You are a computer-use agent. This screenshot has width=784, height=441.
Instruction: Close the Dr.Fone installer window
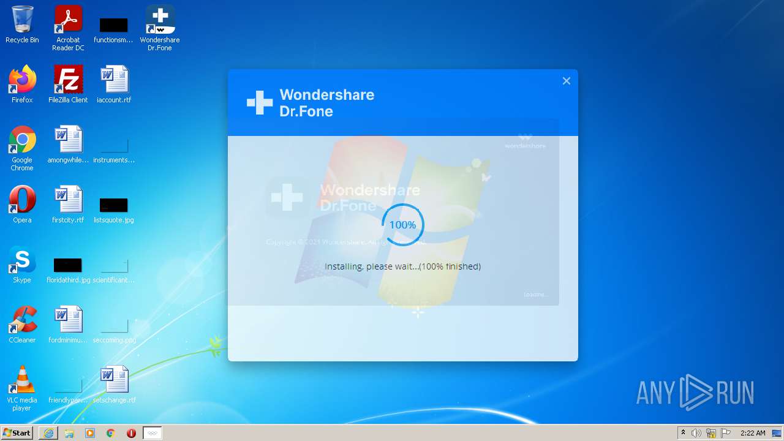pyautogui.click(x=567, y=81)
